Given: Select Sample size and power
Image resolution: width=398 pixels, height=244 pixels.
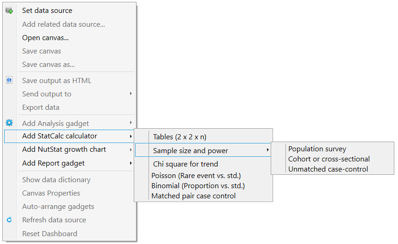Looking at the screenshot, I should click(x=203, y=150).
